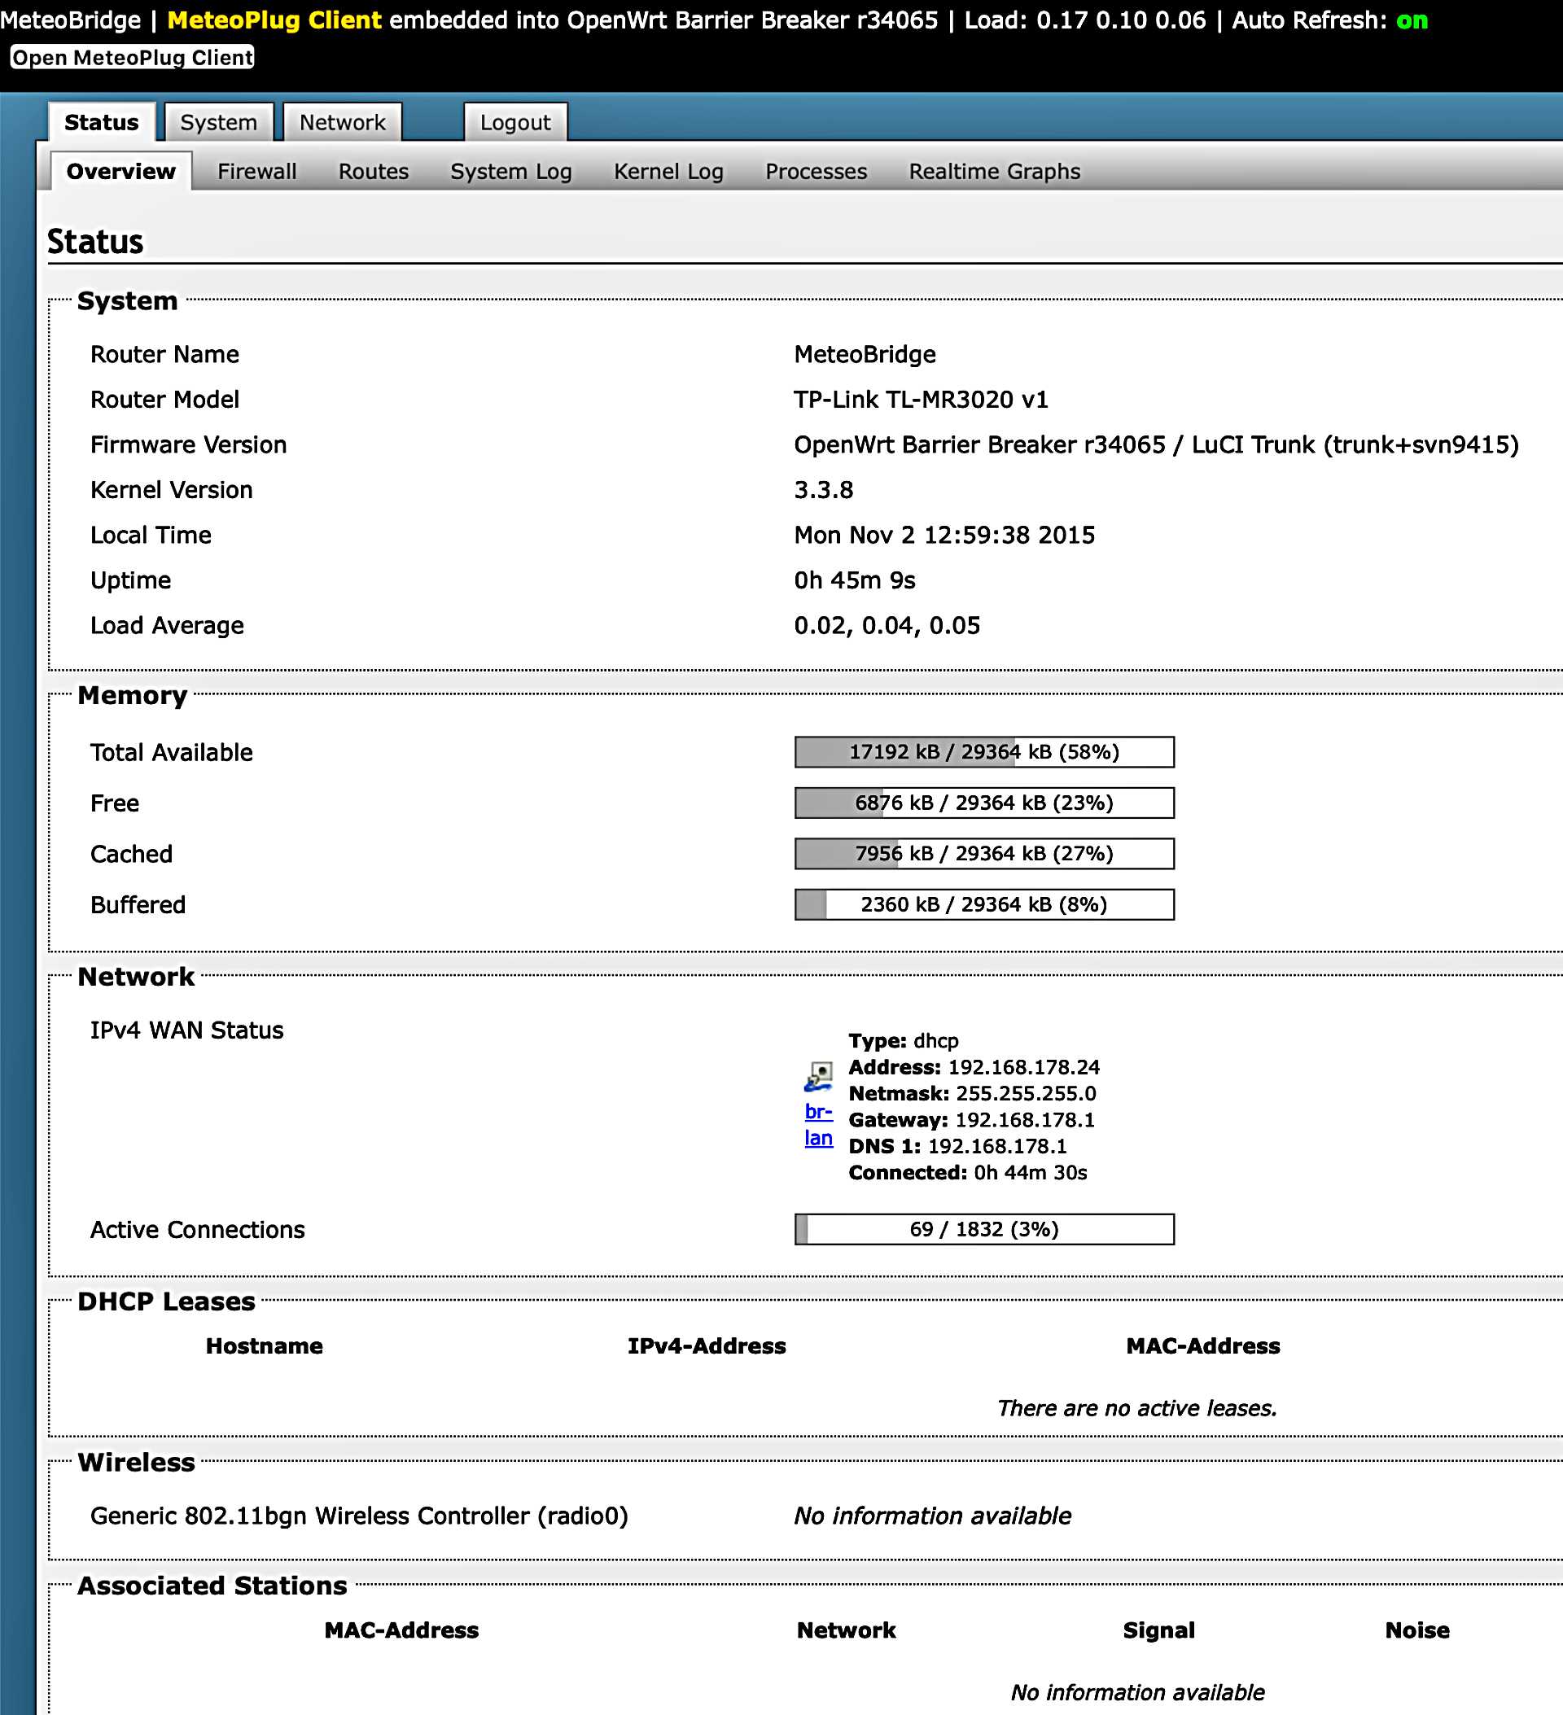Select the load average 0.02, 0.04, 0.05

[887, 626]
